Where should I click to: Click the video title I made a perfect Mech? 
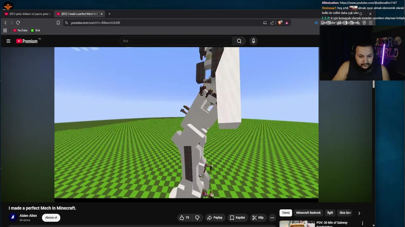[x=42, y=208]
